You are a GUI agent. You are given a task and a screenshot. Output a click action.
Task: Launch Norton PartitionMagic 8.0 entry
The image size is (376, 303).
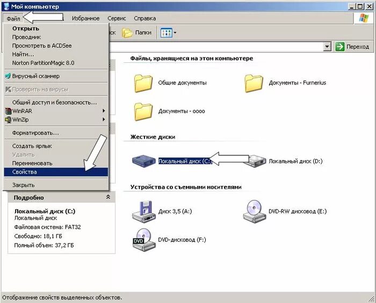pyautogui.click(x=56, y=63)
